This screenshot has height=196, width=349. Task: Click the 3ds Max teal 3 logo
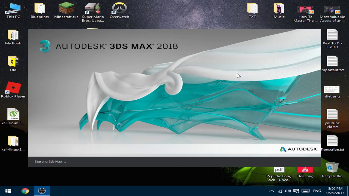[x=45, y=46]
